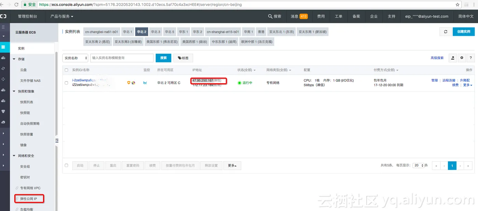Click the hamburger menu icon in dark sidebar
Viewport: 478px width, 211px height.
coord(3,27)
